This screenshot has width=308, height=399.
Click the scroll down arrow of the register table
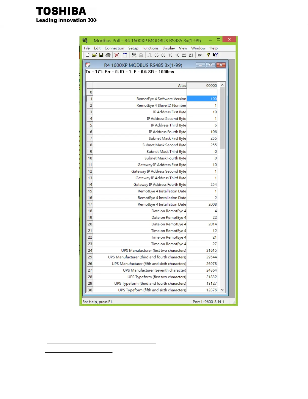point(222,290)
